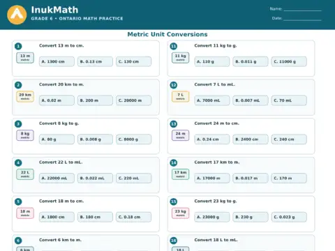
Task: Choose answer B. 0.011 g
Action: coord(251,61)
